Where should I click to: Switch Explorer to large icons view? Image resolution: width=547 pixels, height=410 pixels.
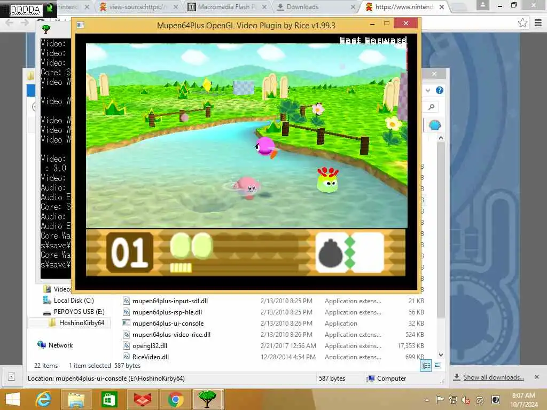coord(437,365)
